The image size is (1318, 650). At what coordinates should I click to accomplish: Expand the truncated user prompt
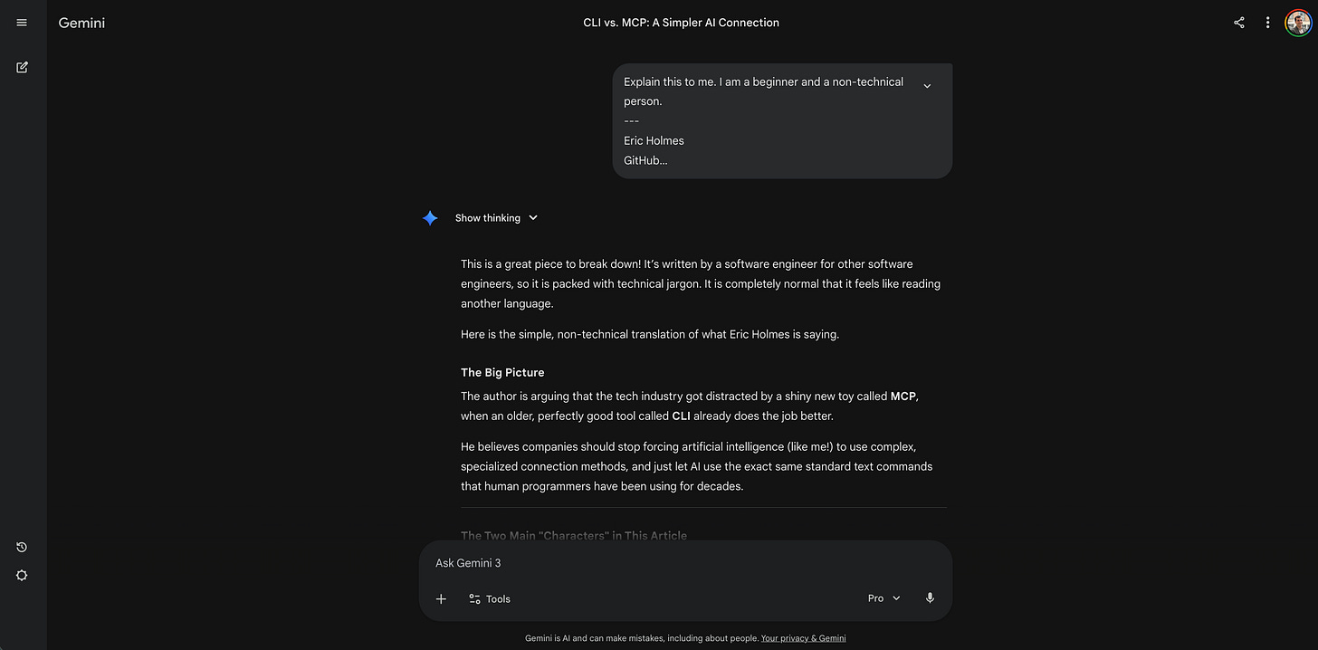point(927,84)
